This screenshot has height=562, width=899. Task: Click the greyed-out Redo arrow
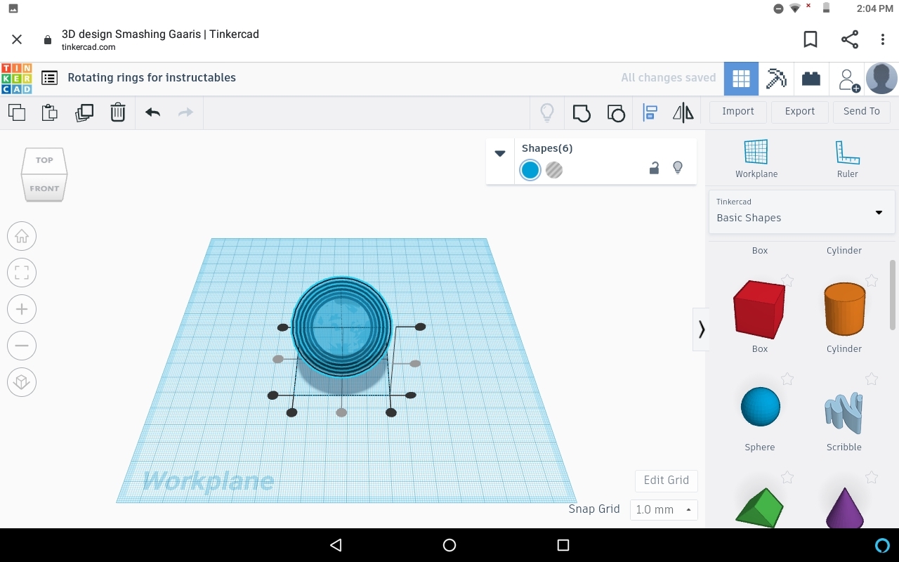coord(185,112)
